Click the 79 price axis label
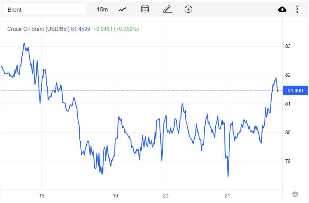This screenshot has height=203, width=309. (x=288, y=161)
